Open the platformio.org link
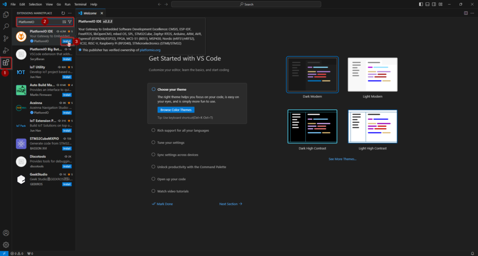478x256 pixels. pos(150,50)
